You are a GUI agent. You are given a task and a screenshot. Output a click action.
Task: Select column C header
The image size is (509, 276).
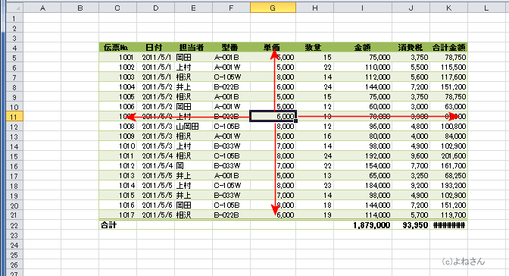tap(117, 8)
